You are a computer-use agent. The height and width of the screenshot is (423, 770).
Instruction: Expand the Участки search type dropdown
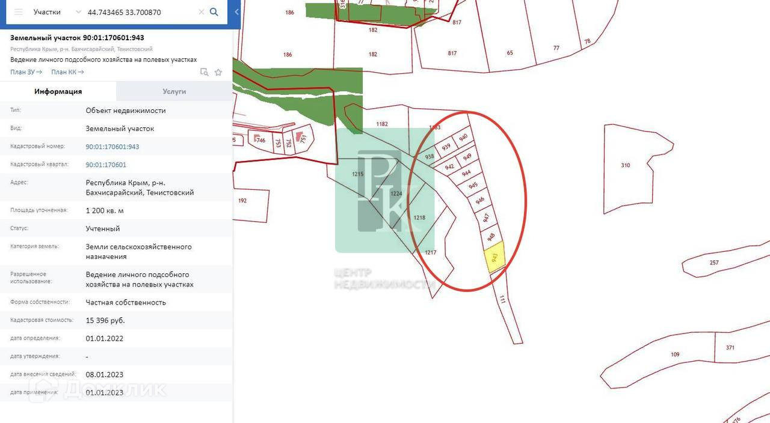point(55,12)
